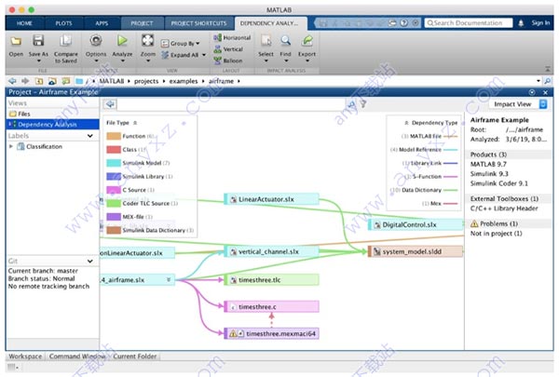Collapse the Git section chevron
This screenshot has width=559, height=377.
pos(90,262)
